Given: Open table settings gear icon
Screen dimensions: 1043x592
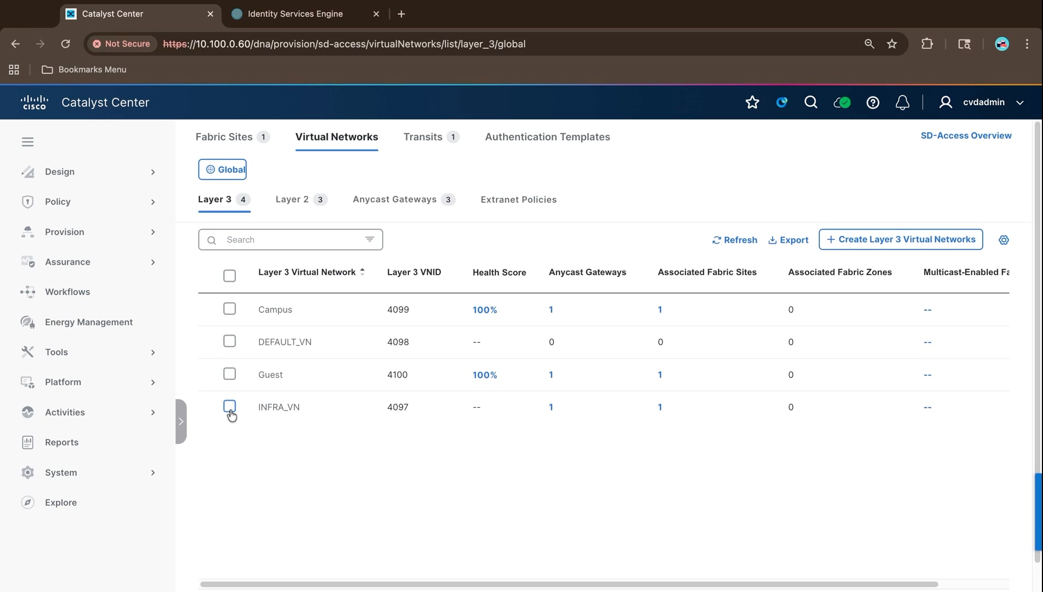Looking at the screenshot, I should [1004, 240].
